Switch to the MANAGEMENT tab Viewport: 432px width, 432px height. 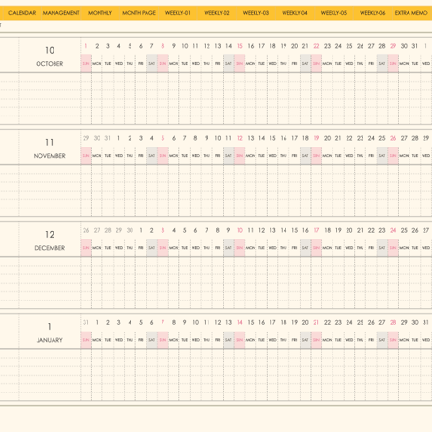coord(61,13)
